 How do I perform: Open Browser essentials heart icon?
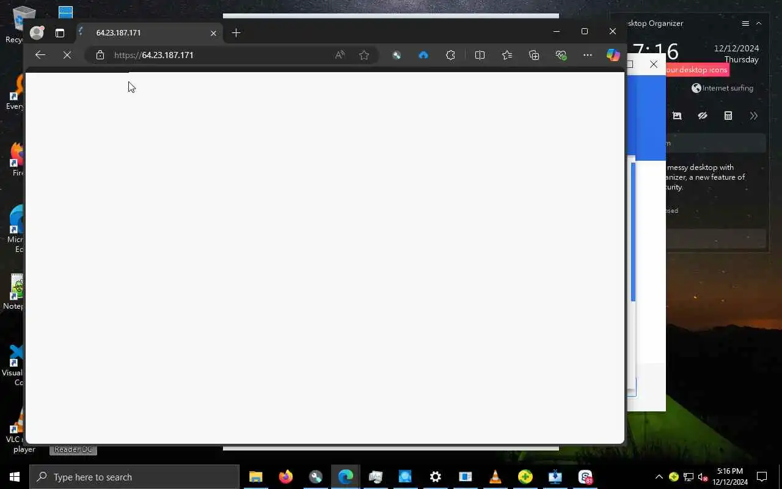(x=561, y=55)
